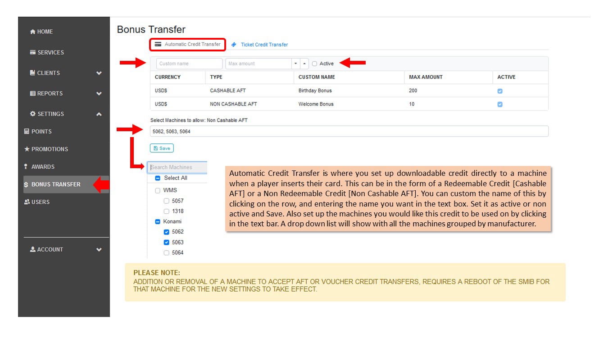Toggle Active for Welcome Bonus row
The height and width of the screenshot is (358, 613).
(x=500, y=105)
